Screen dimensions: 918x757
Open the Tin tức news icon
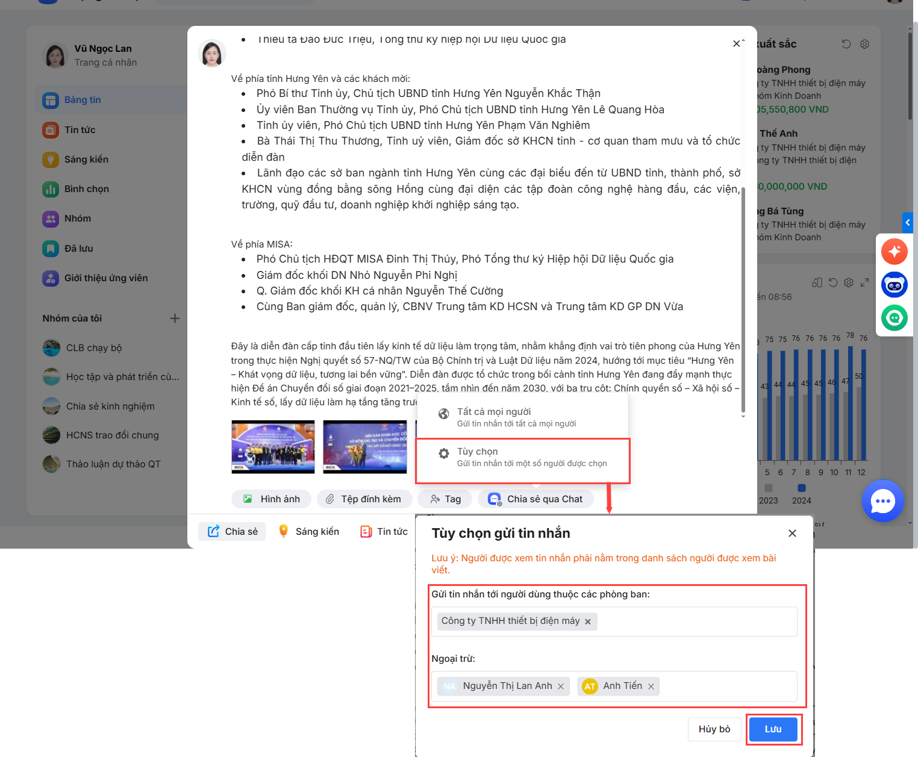coord(51,129)
